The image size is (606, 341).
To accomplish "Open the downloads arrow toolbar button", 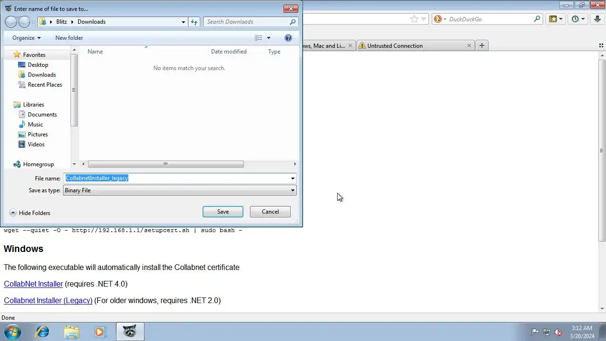I will 597,19.
